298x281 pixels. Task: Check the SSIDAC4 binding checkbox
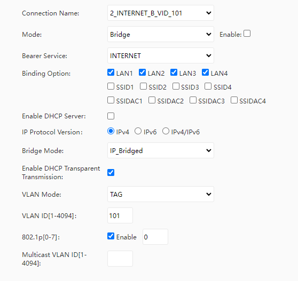click(x=234, y=100)
